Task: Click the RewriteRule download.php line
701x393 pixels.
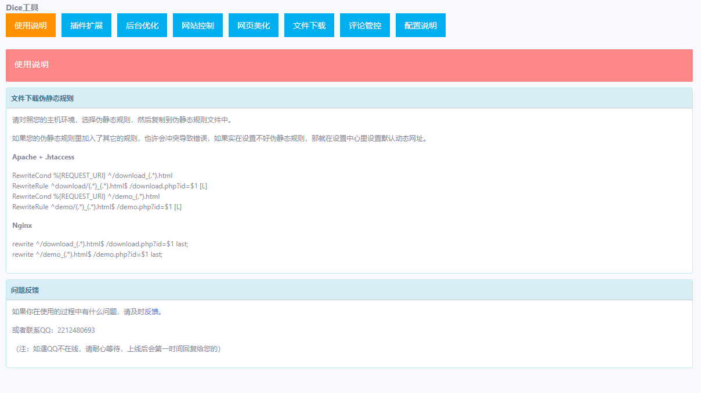Action: pos(110,186)
